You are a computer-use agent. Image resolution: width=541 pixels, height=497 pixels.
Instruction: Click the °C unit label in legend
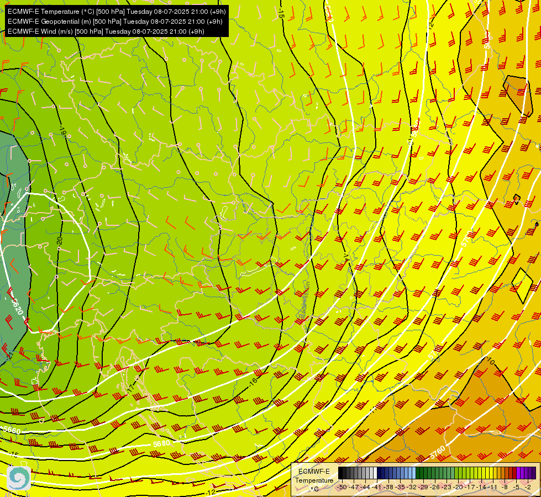point(314,489)
